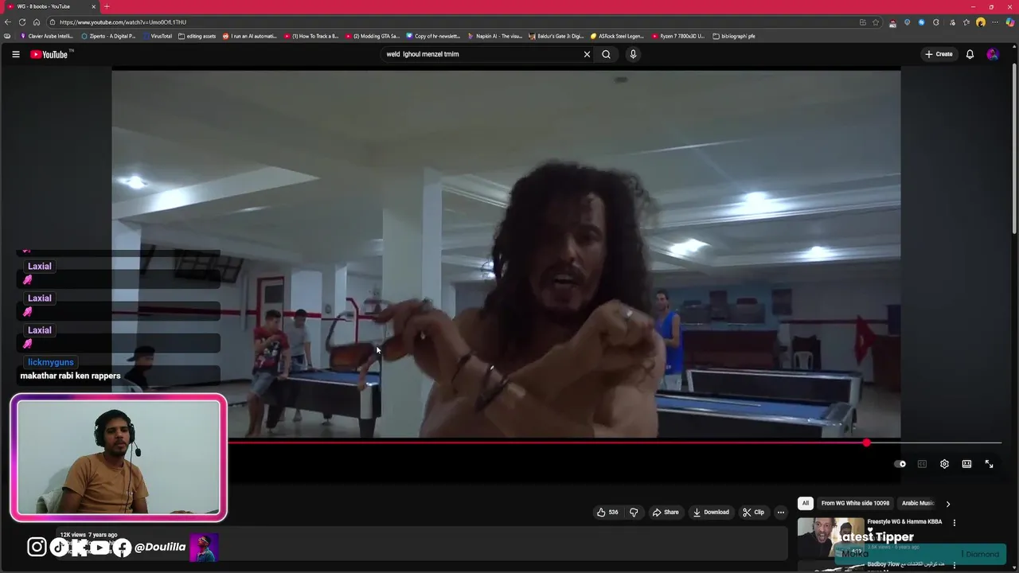Open Baldur's Gate 3 bookmark

[556, 36]
